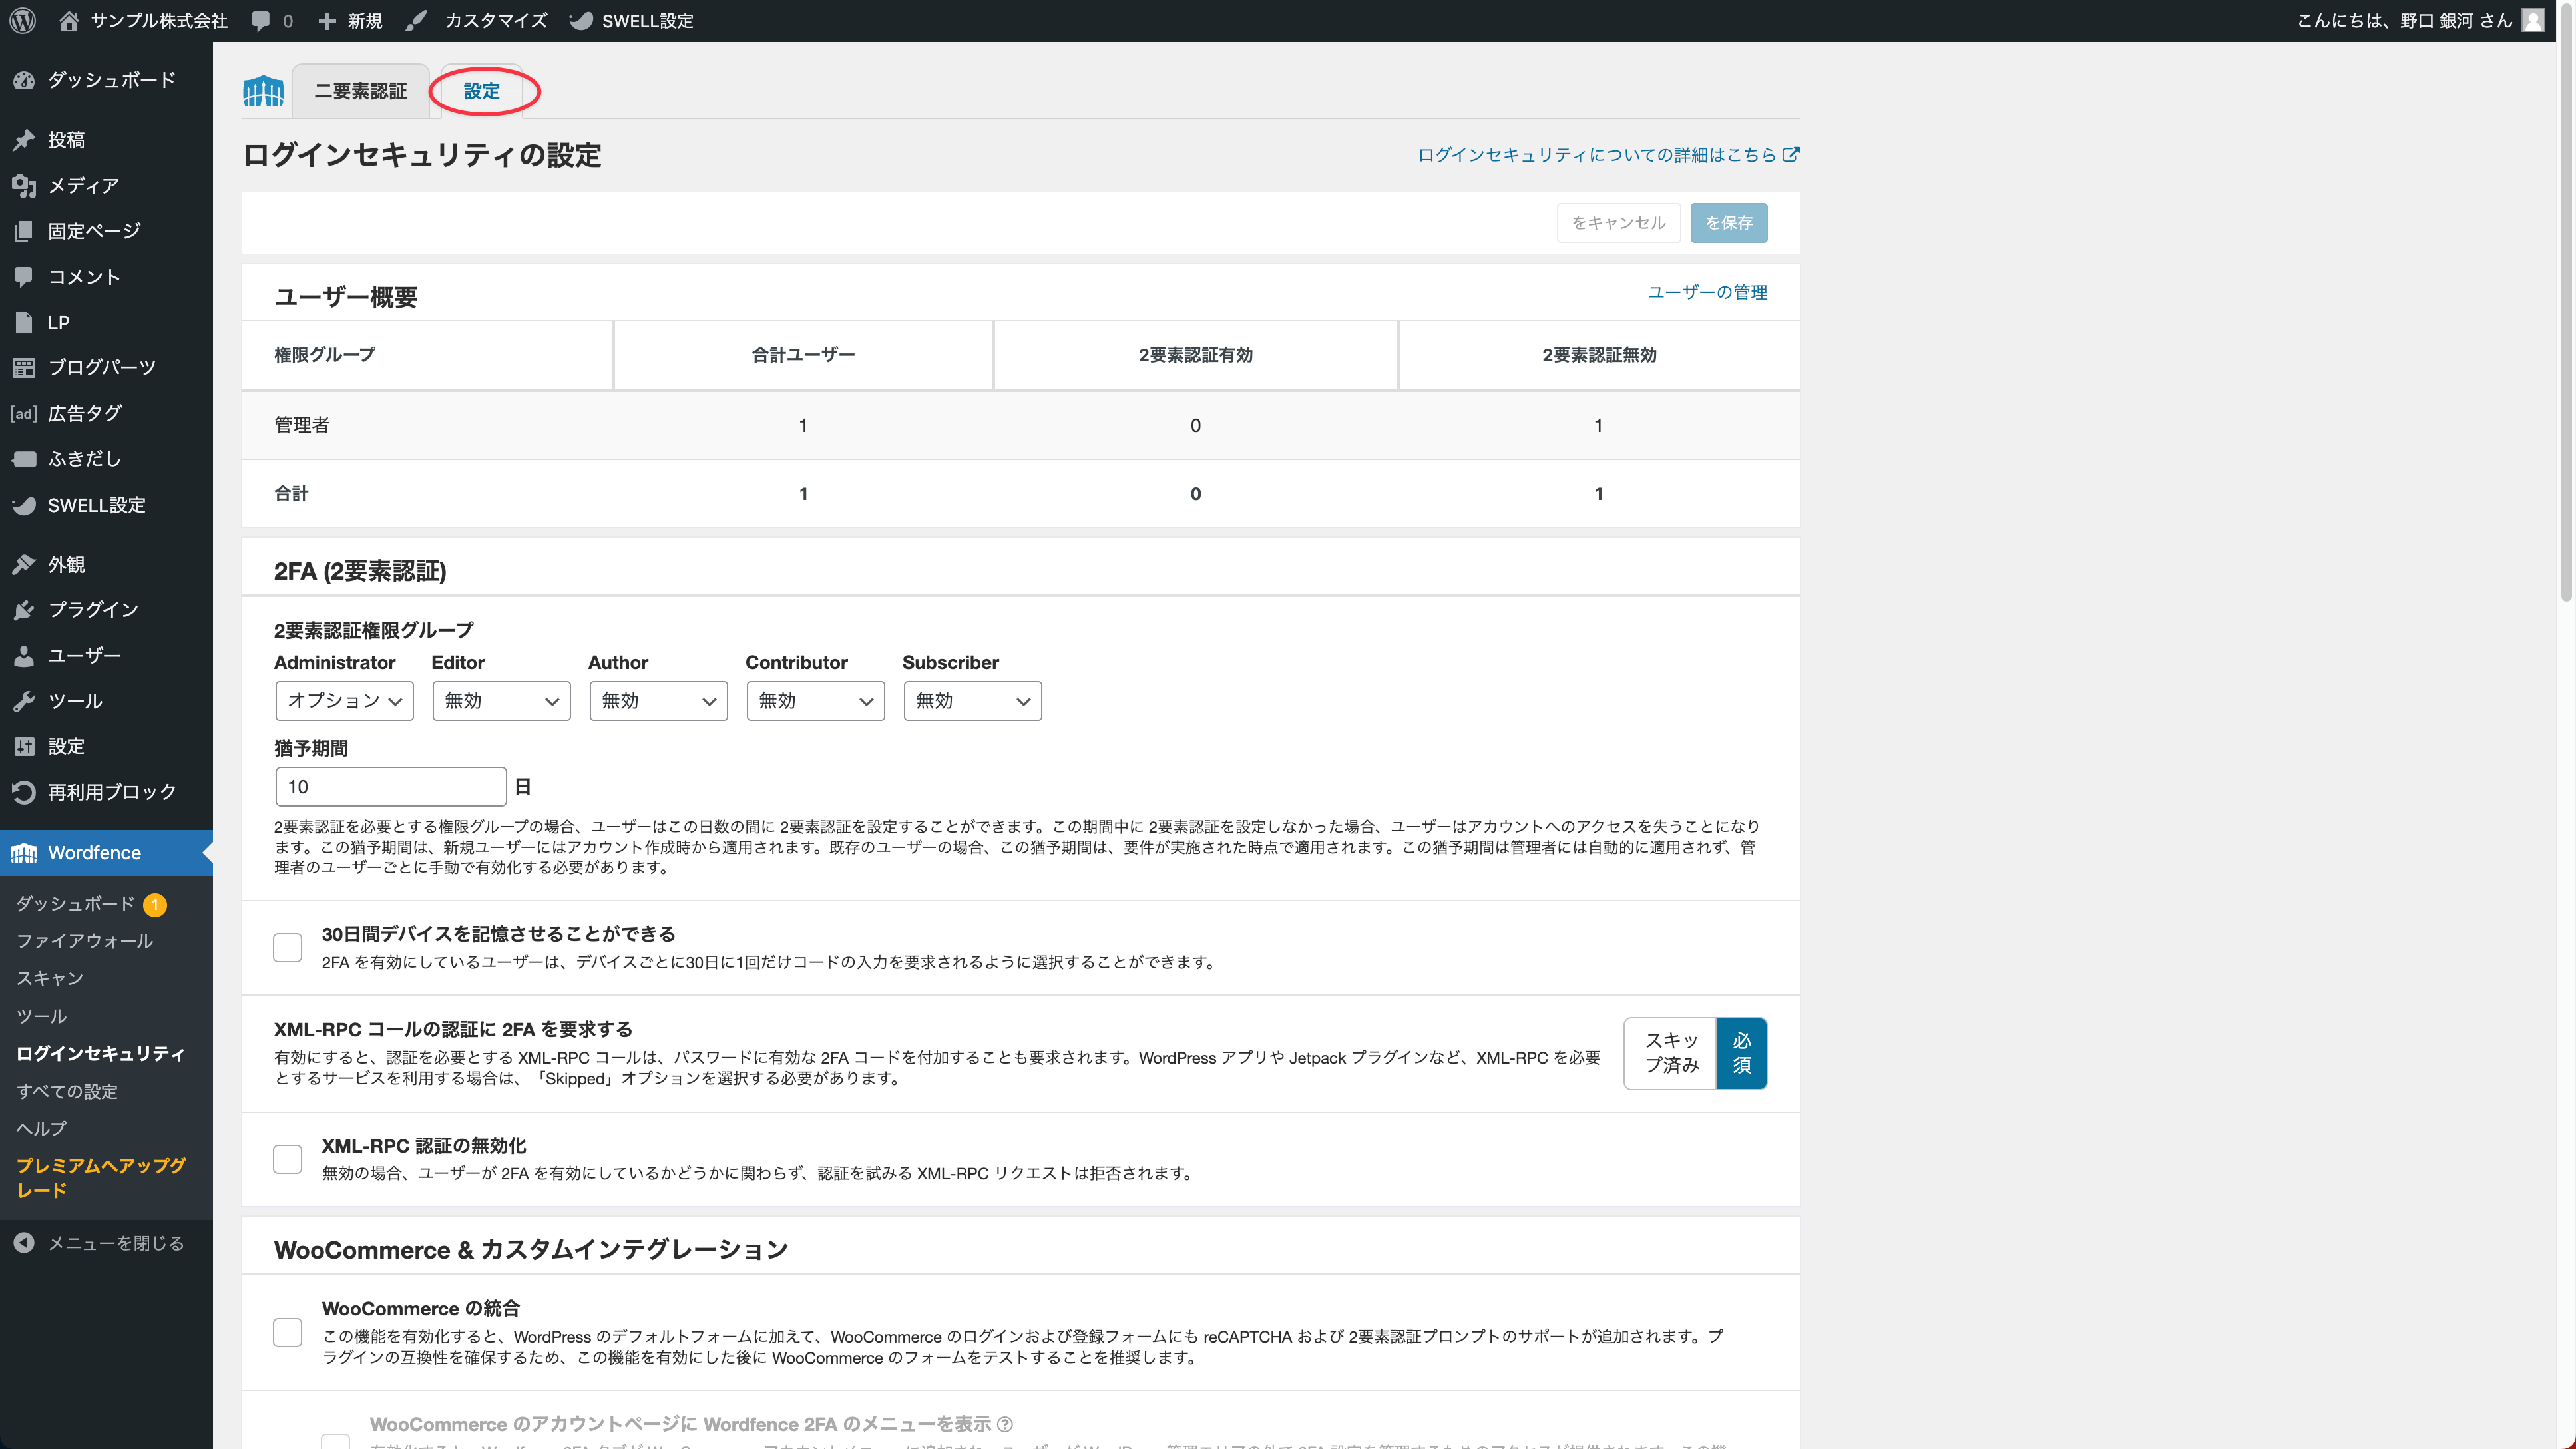Click the WordPress logo icon
This screenshot has height=1449, width=2576.
pos(22,20)
